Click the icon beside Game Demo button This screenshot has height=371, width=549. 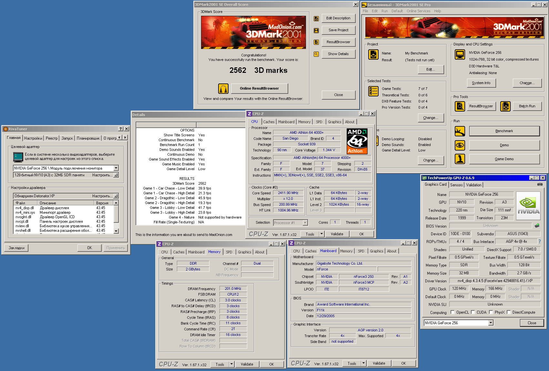click(460, 159)
